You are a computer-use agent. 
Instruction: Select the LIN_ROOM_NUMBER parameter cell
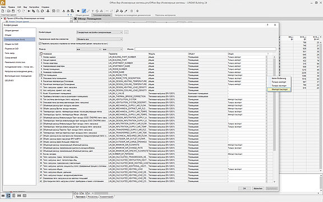coord(128,69)
